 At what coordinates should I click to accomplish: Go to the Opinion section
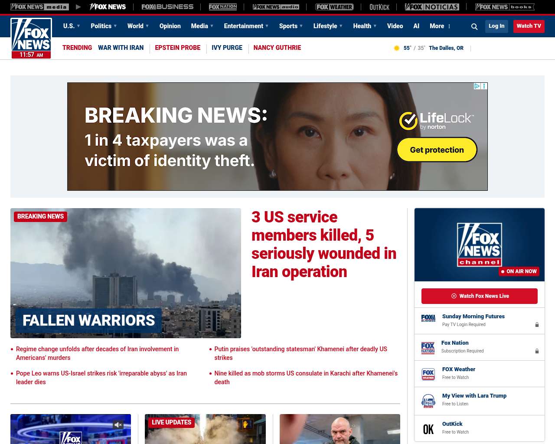click(x=170, y=26)
